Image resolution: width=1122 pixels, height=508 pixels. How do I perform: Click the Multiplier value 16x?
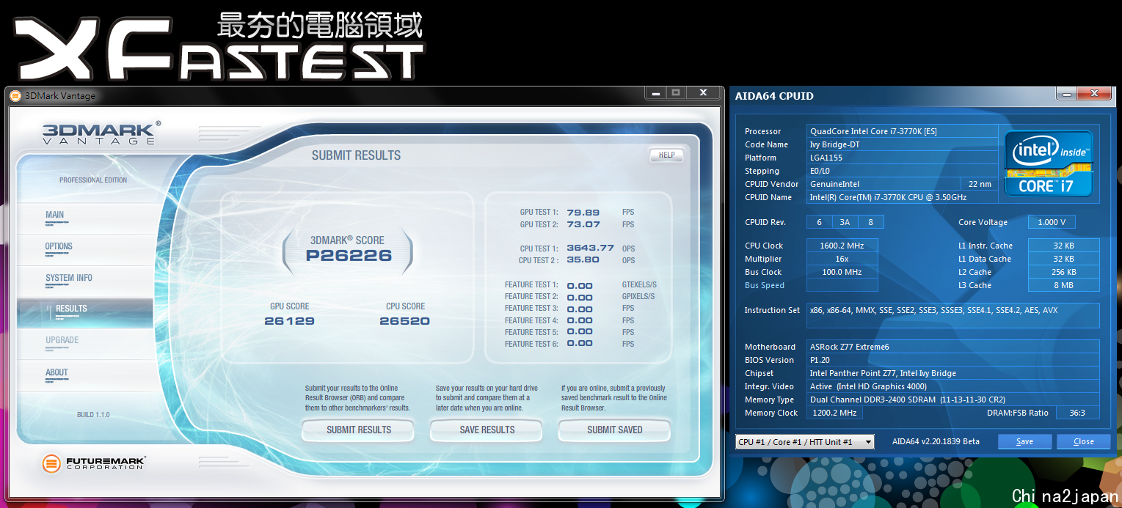click(x=842, y=259)
